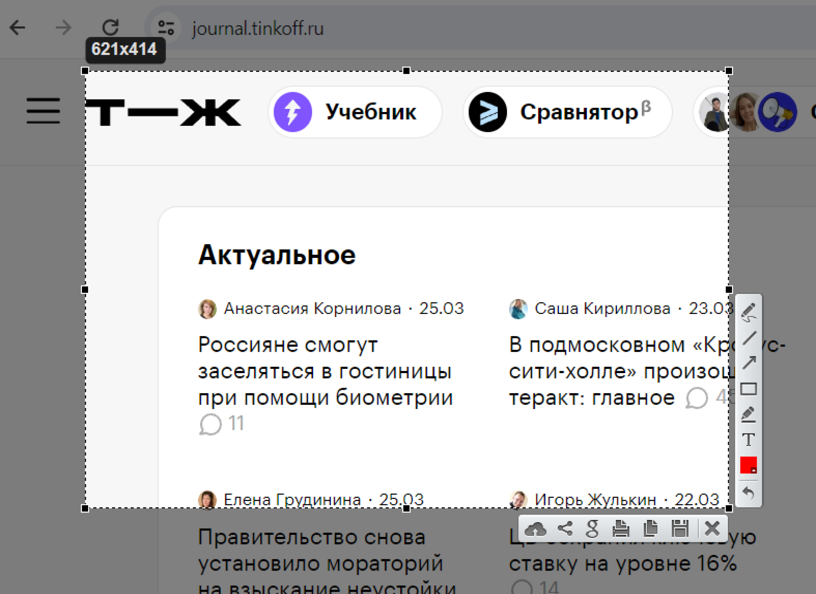
Task: Click the black Сравнятор arrow icon
Action: (488, 112)
